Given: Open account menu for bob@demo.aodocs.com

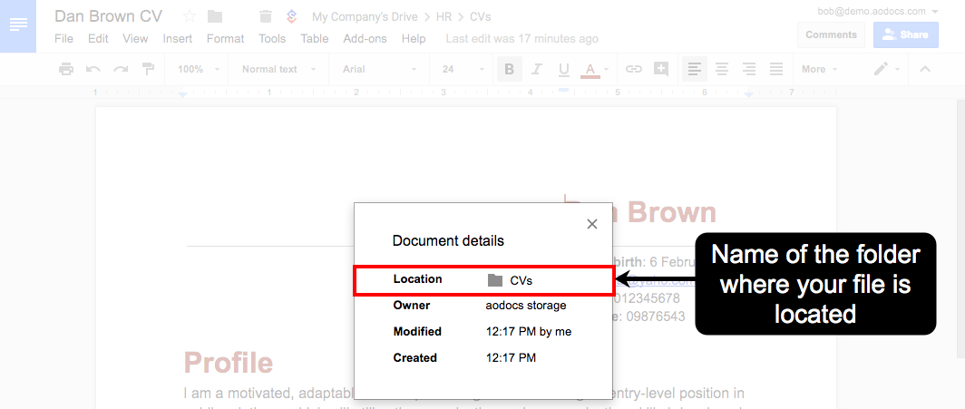Looking at the screenshot, I should [878, 11].
